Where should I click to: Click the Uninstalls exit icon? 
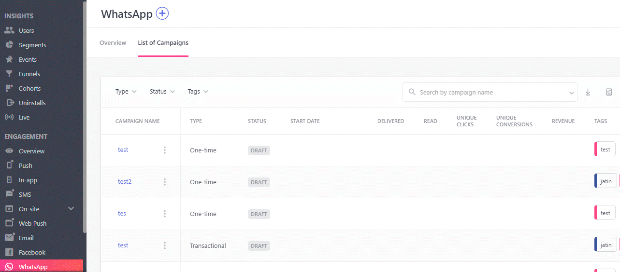(9, 103)
